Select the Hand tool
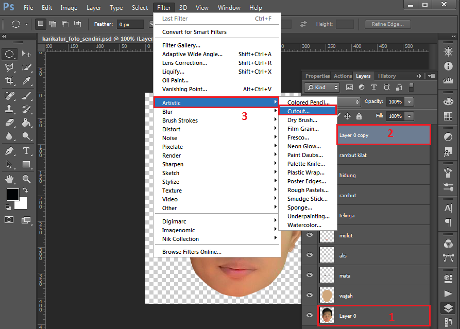The height and width of the screenshot is (329, 460). click(x=9, y=179)
